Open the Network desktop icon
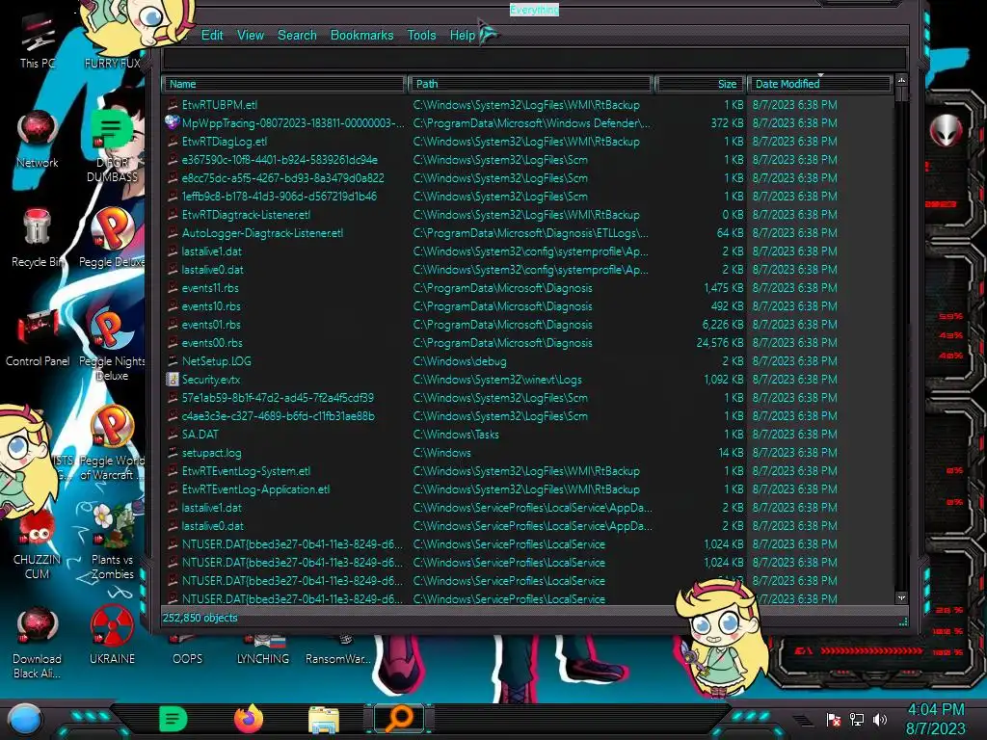 [x=38, y=140]
